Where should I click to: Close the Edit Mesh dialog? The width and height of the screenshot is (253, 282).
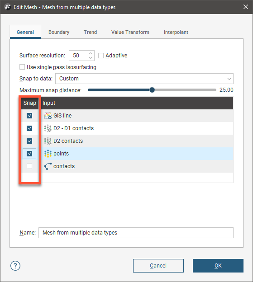[x=246, y=7]
